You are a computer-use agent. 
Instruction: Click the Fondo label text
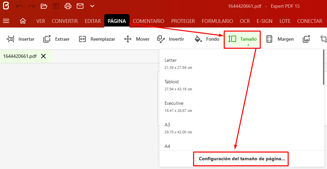[213, 39]
